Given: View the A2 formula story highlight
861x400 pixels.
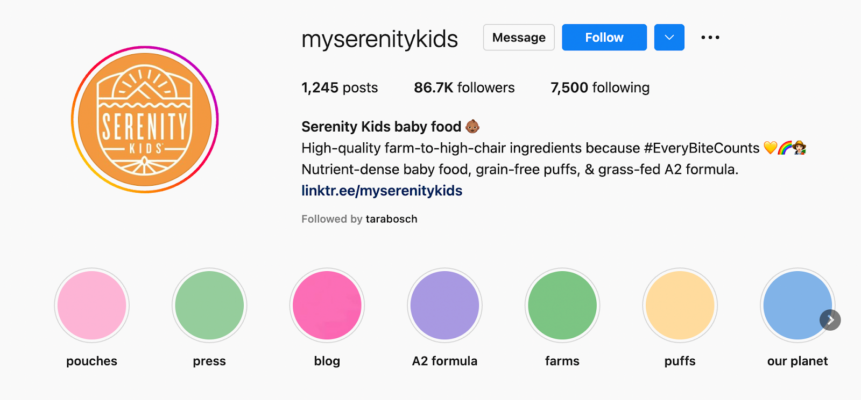Looking at the screenshot, I should pos(444,305).
